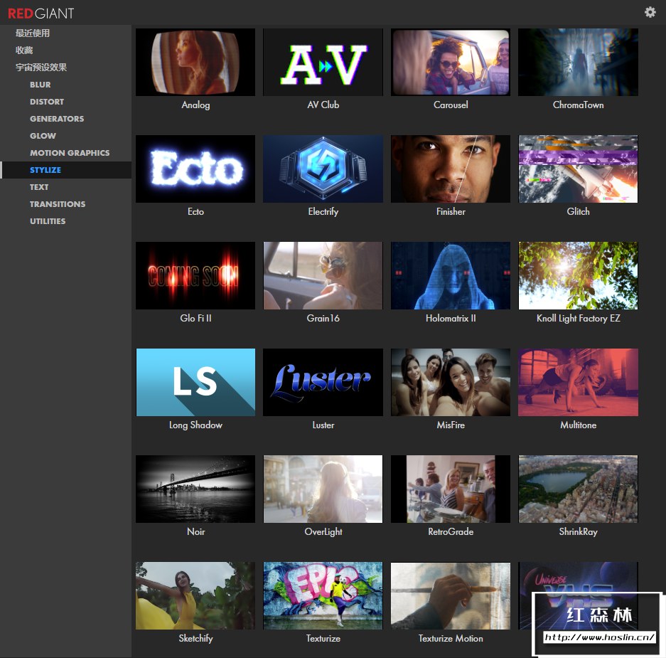Image resolution: width=666 pixels, height=658 pixels.
Task: Open the 收藏 favorites section
Action: point(24,51)
